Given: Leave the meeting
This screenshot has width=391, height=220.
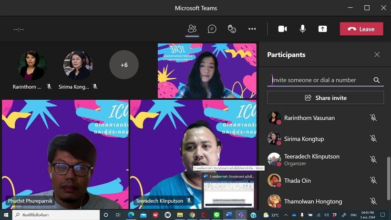Looking at the screenshot, I should point(361,29).
